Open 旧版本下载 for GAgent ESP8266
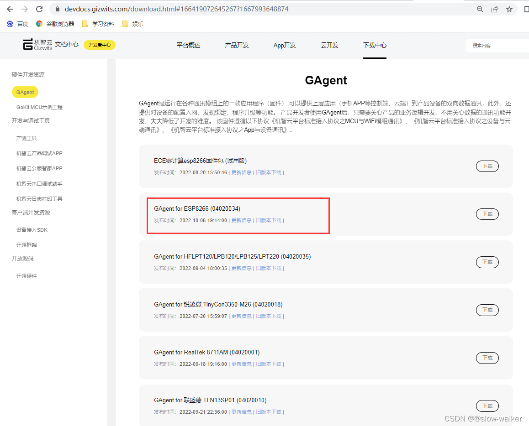Screen dimensions: 529x426 click(x=269, y=220)
